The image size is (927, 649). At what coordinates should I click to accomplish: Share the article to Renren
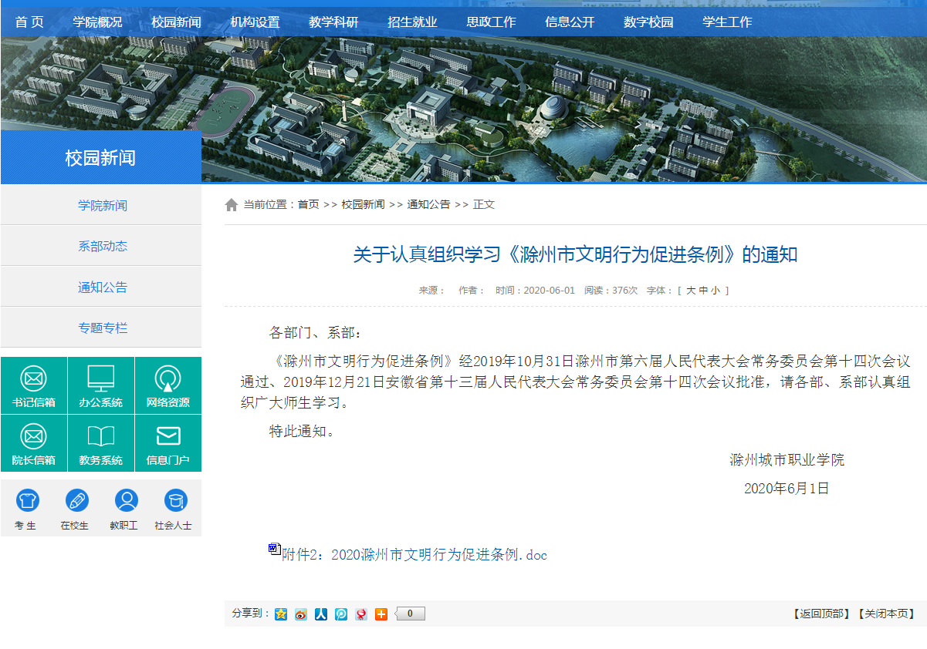tap(321, 614)
